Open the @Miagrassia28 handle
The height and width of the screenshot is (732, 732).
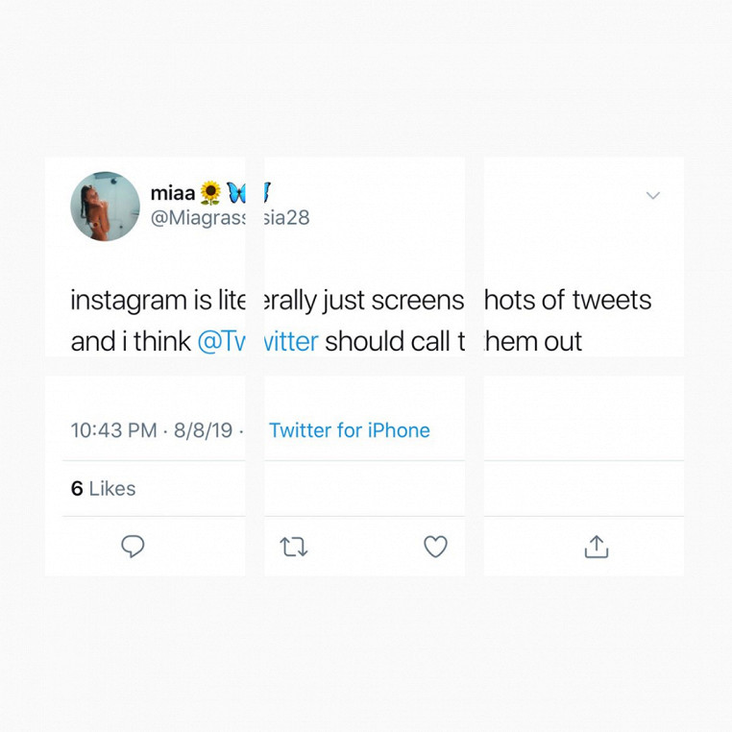pyautogui.click(x=230, y=218)
